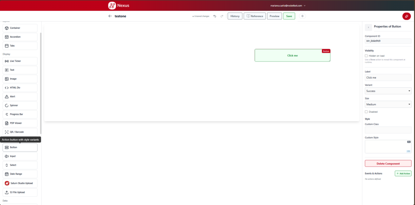Click the redo arrow icon
This screenshot has width=415, height=205.
(x=222, y=16)
